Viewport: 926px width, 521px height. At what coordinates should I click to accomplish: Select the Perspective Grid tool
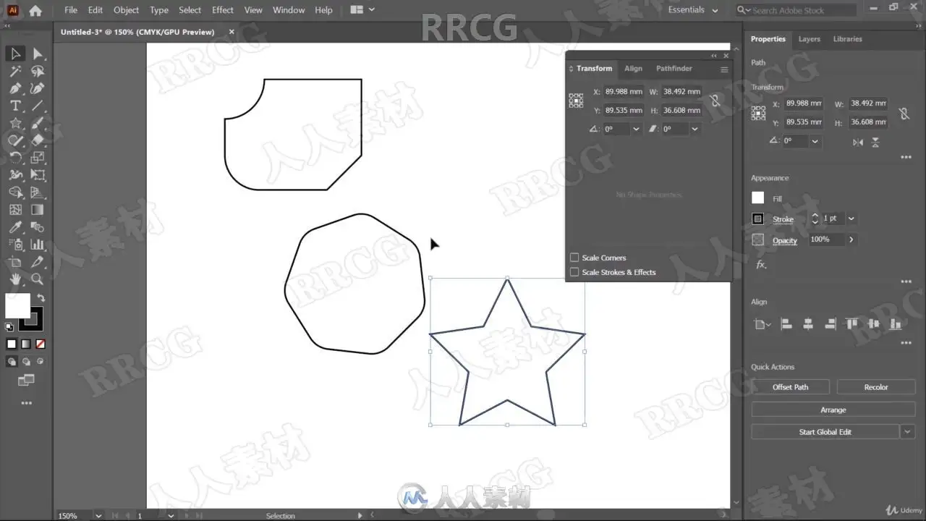[x=38, y=192]
